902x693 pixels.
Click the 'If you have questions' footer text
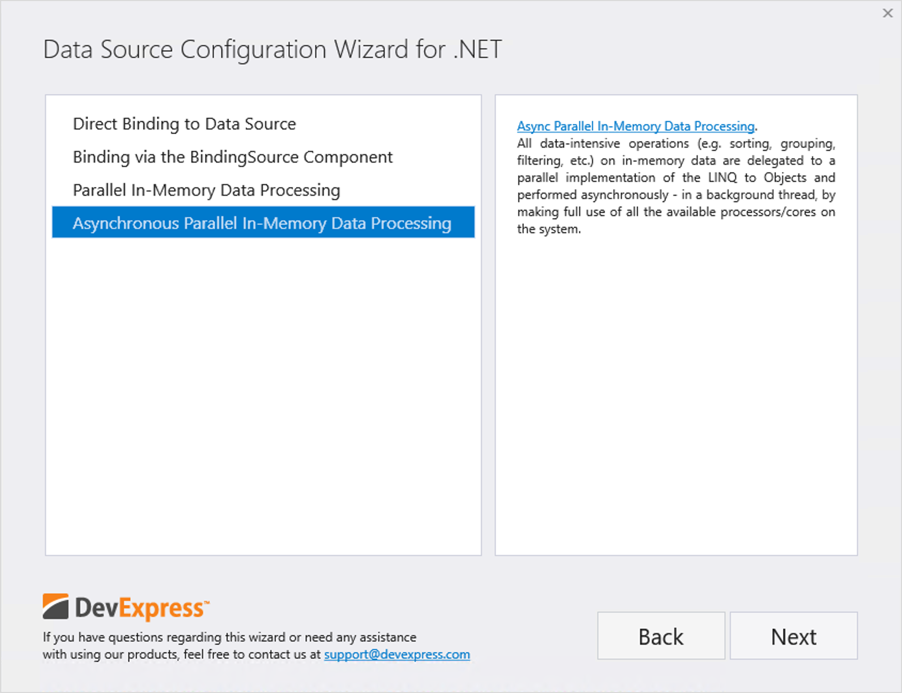click(229, 637)
